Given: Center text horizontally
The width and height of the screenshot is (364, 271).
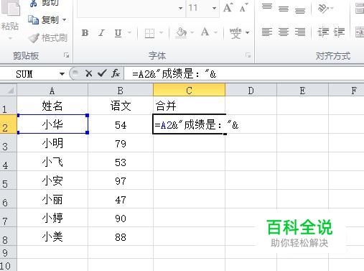Looking at the screenshot, I should [x=284, y=32].
